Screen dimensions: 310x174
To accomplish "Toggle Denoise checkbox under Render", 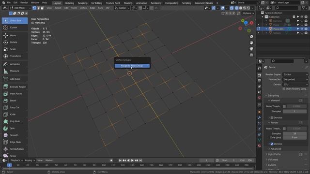I will point(272,144).
